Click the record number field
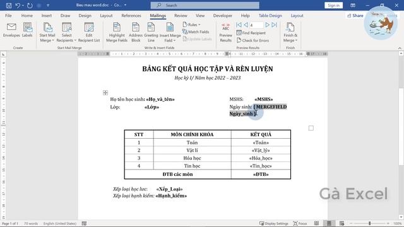Screen dimensions: 404x227 point(256,25)
